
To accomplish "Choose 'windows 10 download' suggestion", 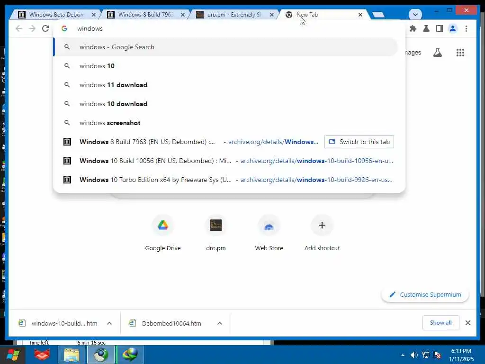I will point(226,104).
